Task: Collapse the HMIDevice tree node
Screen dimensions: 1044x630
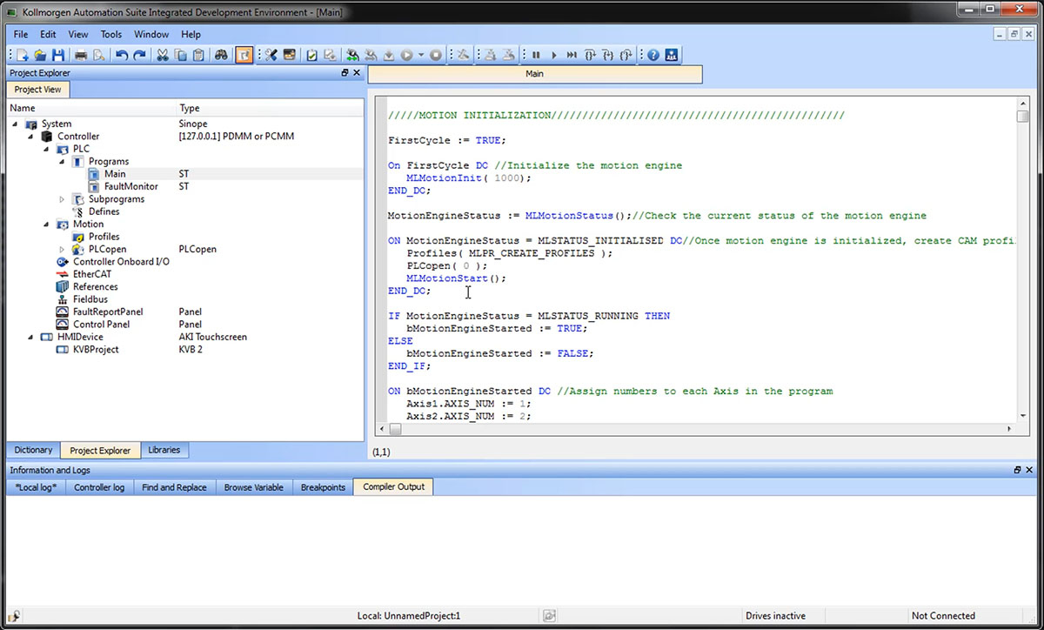Action: (x=30, y=338)
